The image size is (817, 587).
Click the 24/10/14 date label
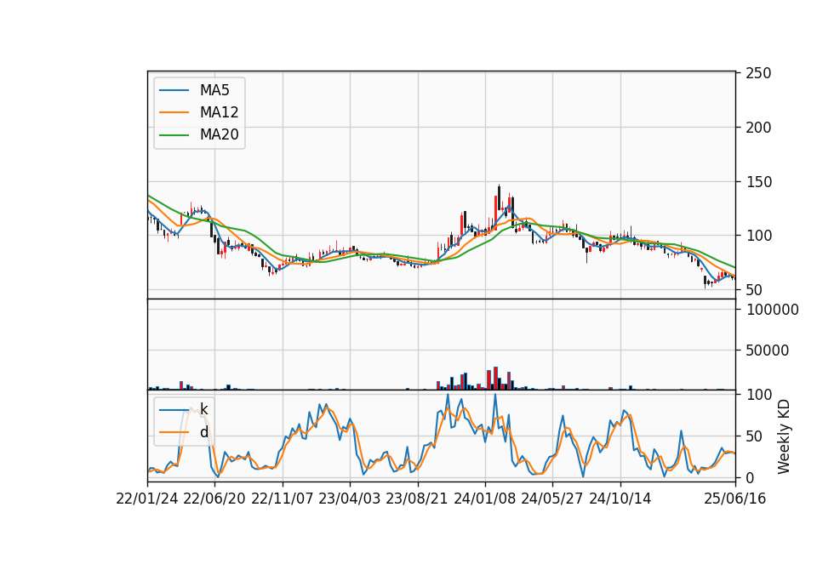click(x=620, y=499)
